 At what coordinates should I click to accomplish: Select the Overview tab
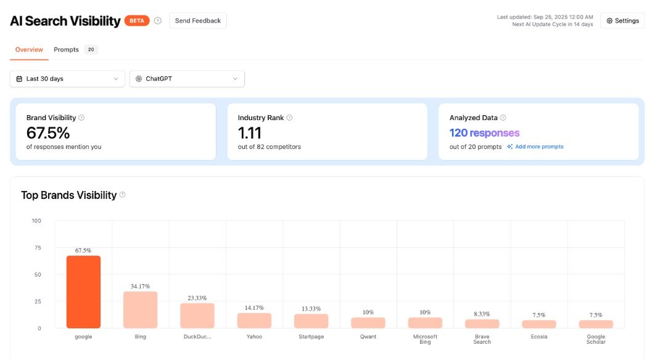28,49
